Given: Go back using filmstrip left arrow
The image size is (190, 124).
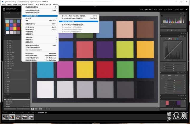Looking at the screenshot, I should tap(13, 112).
